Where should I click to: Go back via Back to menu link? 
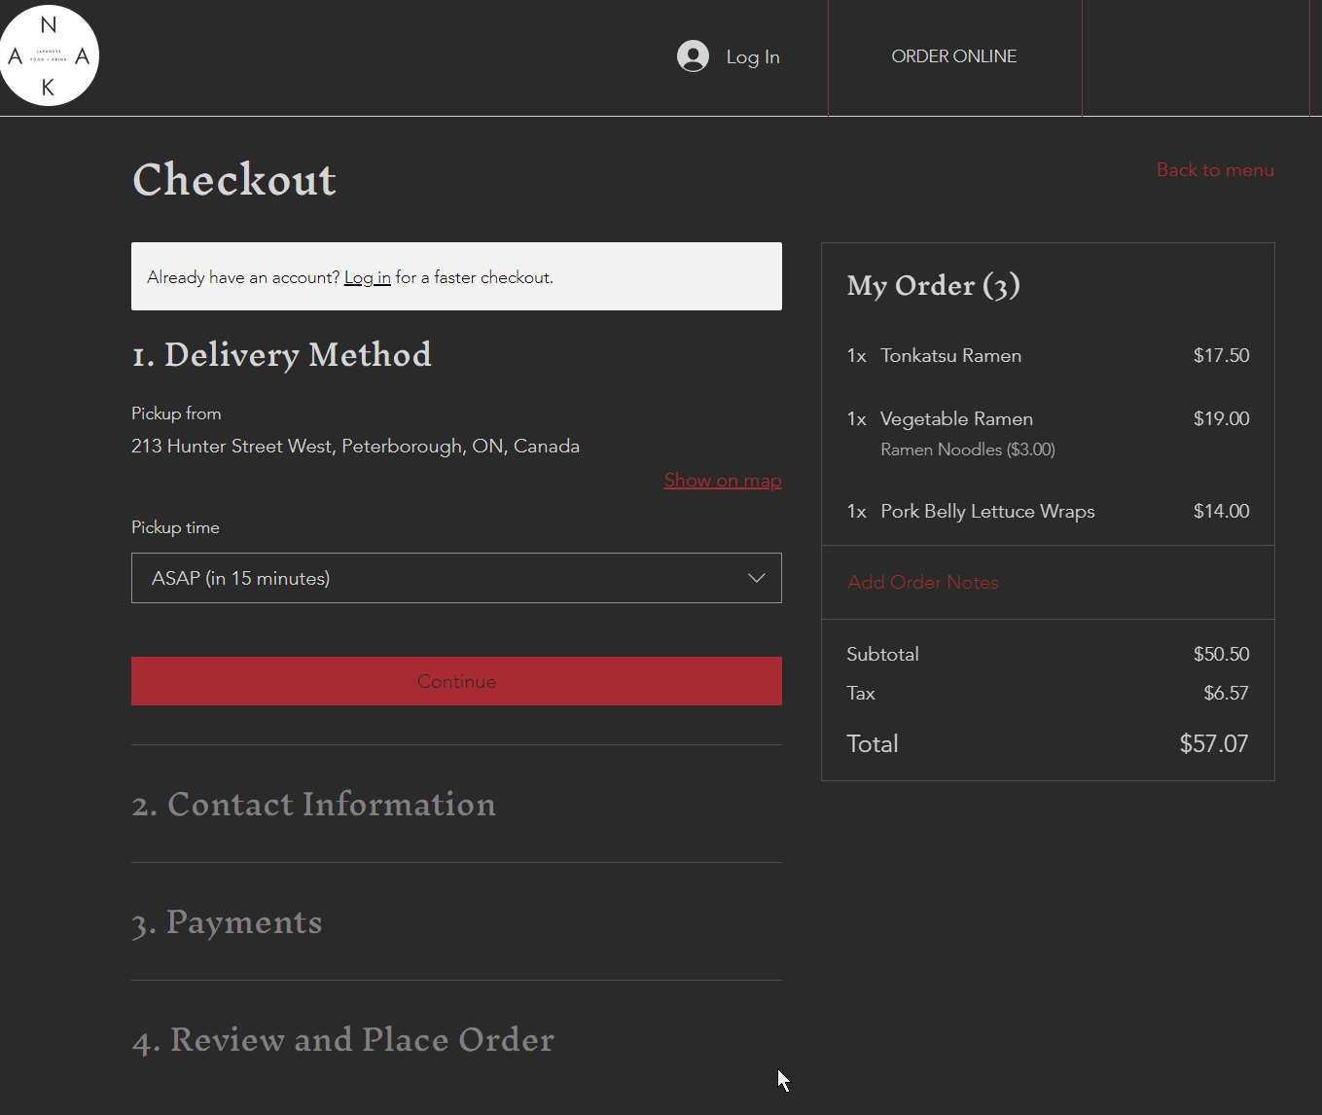click(x=1214, y=170)
